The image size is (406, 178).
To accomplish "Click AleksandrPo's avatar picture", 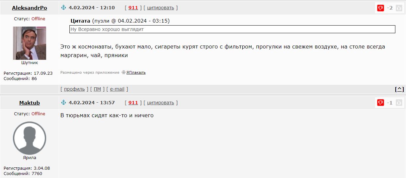I will click(30, 43).
